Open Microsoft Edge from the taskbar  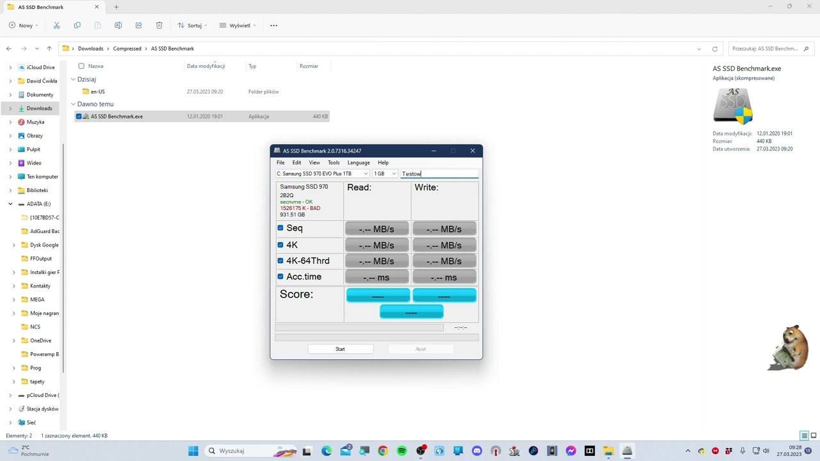point(327,451)
